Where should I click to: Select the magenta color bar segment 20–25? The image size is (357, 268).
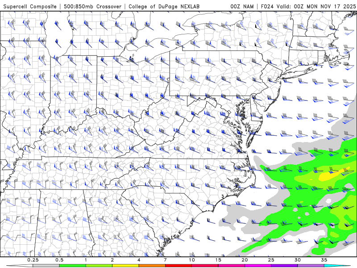click(258, 266)
